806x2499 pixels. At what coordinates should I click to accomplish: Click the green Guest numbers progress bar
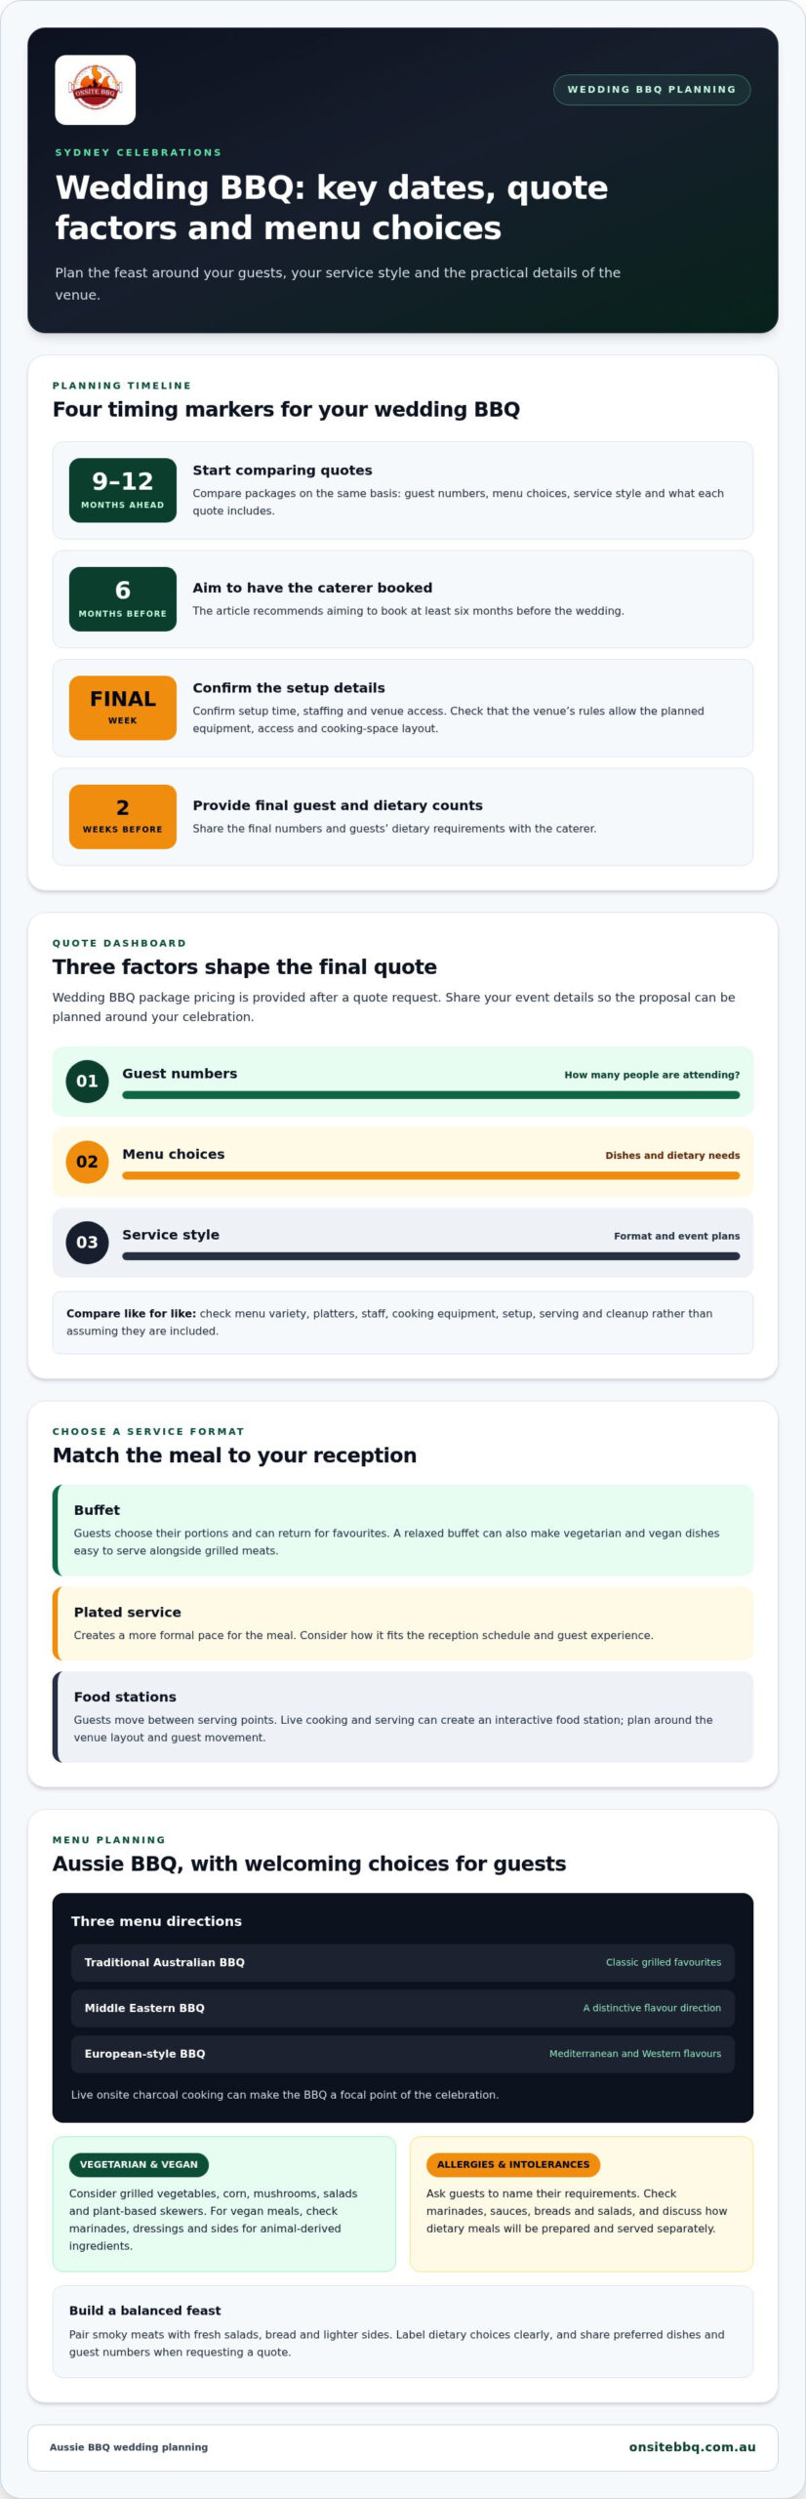point(430,1095)
